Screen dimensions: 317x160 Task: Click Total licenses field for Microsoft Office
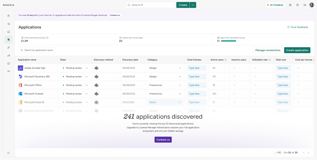tap(197, 85)
